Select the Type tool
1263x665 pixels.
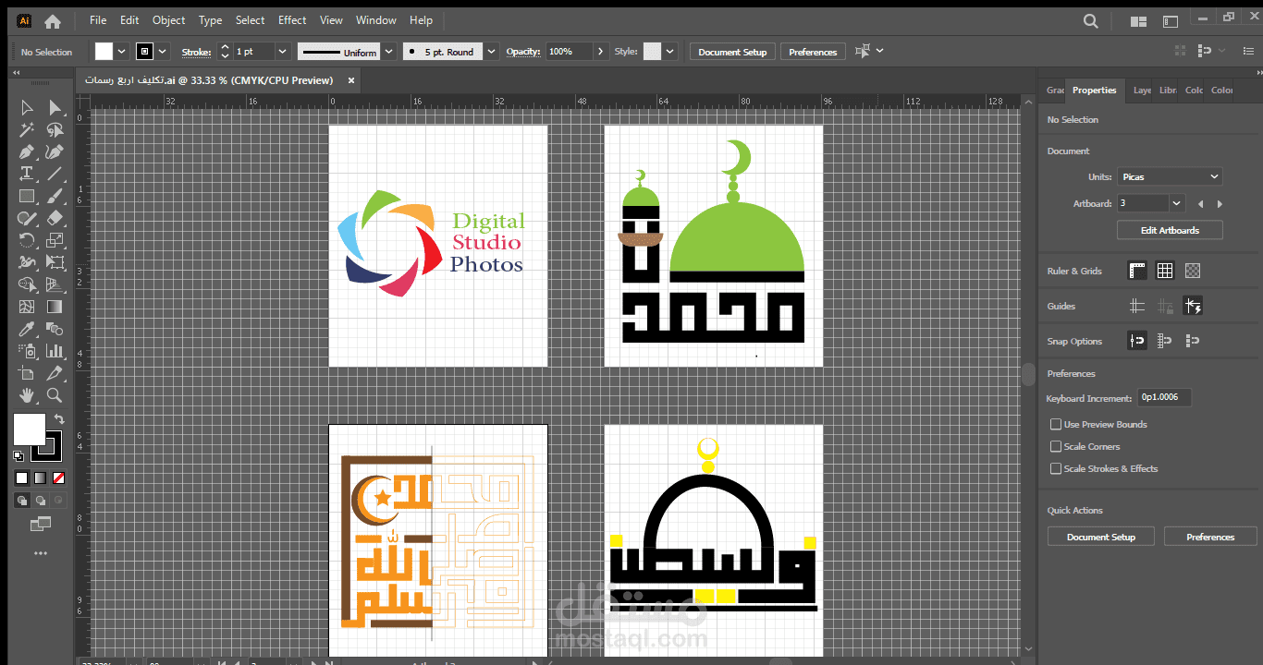point(27,174)
